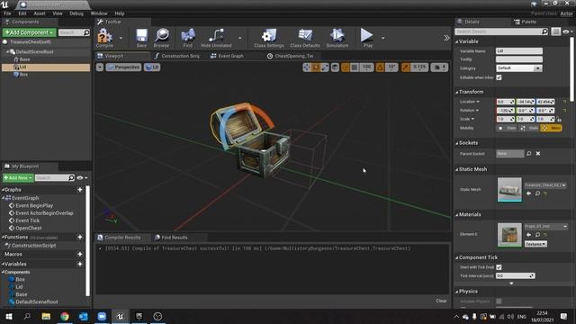Expand toolbar overflow chevrons
Viewport: 576px width, 324px height.
tap(446, 38)
